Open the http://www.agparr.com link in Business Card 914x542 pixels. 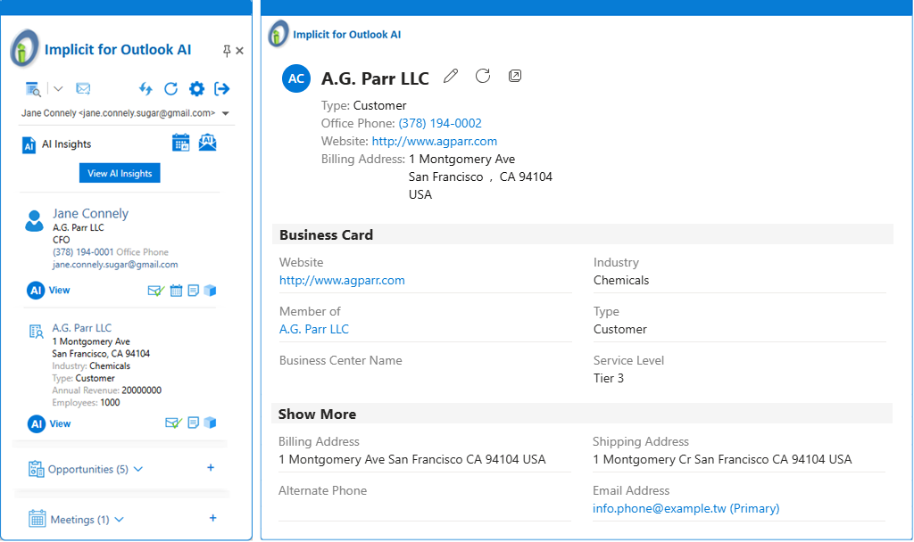(x=342, y=280)
